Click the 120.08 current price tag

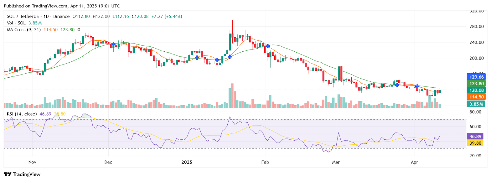coord(476,90)
